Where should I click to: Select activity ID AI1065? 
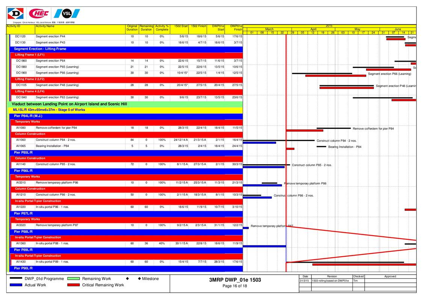point(21,146)
